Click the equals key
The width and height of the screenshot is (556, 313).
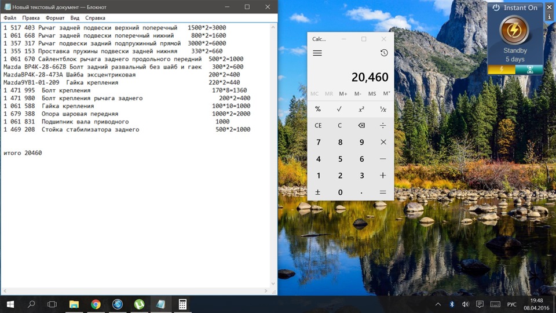[383, 192]
